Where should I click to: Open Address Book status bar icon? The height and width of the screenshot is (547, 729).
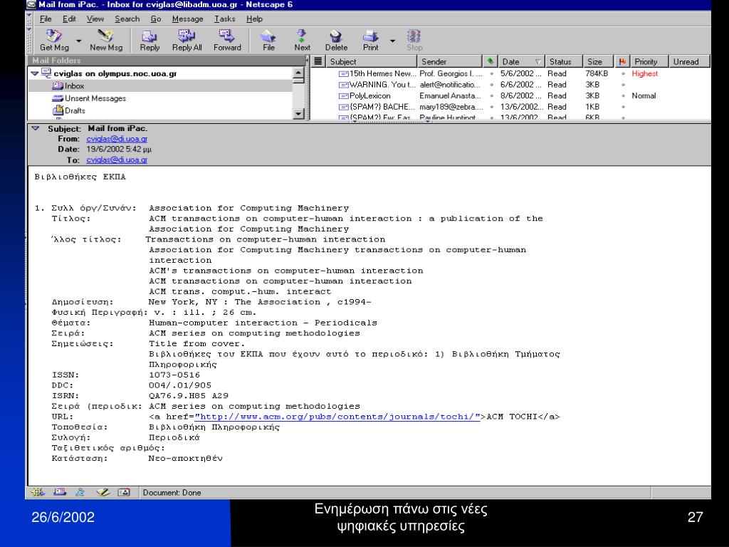click(124, 492)
